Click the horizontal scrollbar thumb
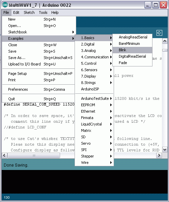 point(34,155)
